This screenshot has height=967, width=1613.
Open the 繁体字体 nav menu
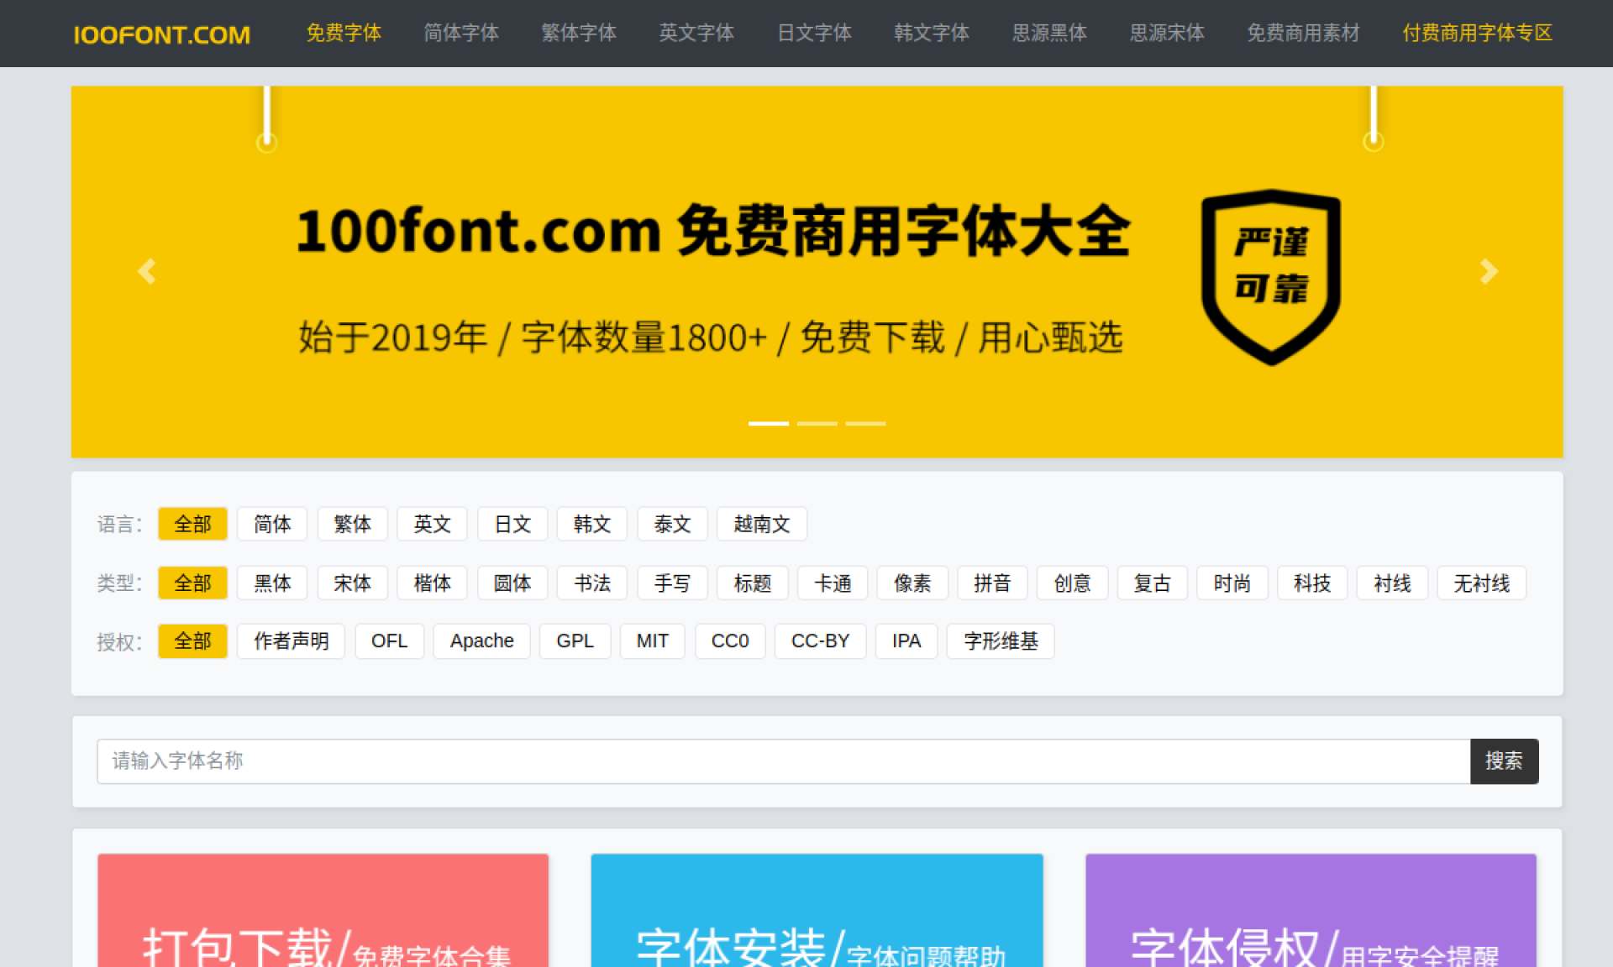tap(579, 33)
